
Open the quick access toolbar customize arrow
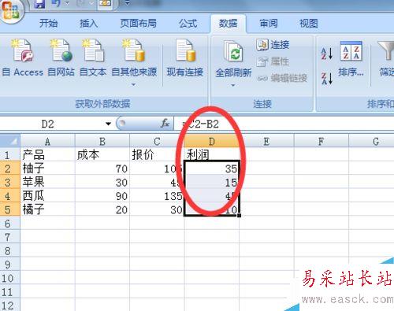127,4
